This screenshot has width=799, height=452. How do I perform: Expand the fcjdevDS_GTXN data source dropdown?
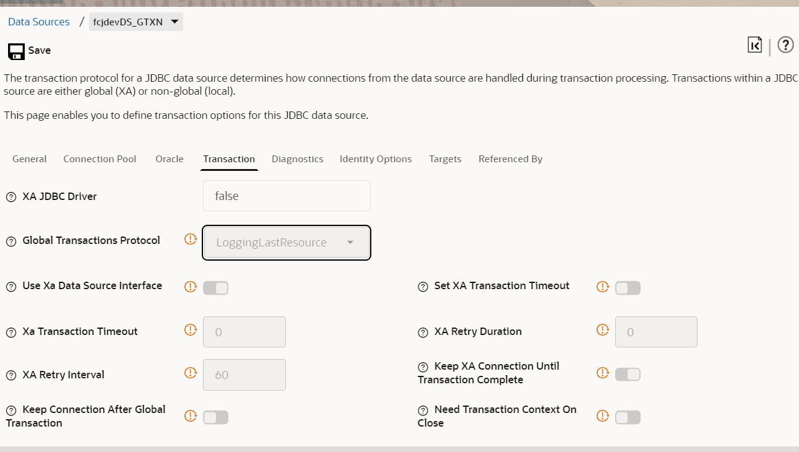[175, 22]
